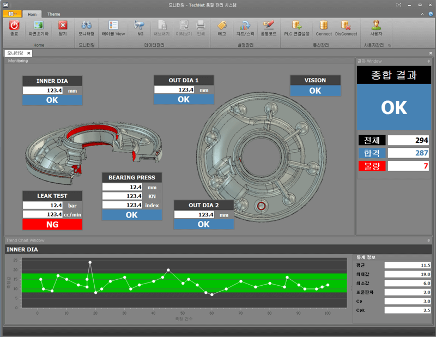Screen dimensions: 436x337
Task: Click the Connect database icon
Action: 324,26
